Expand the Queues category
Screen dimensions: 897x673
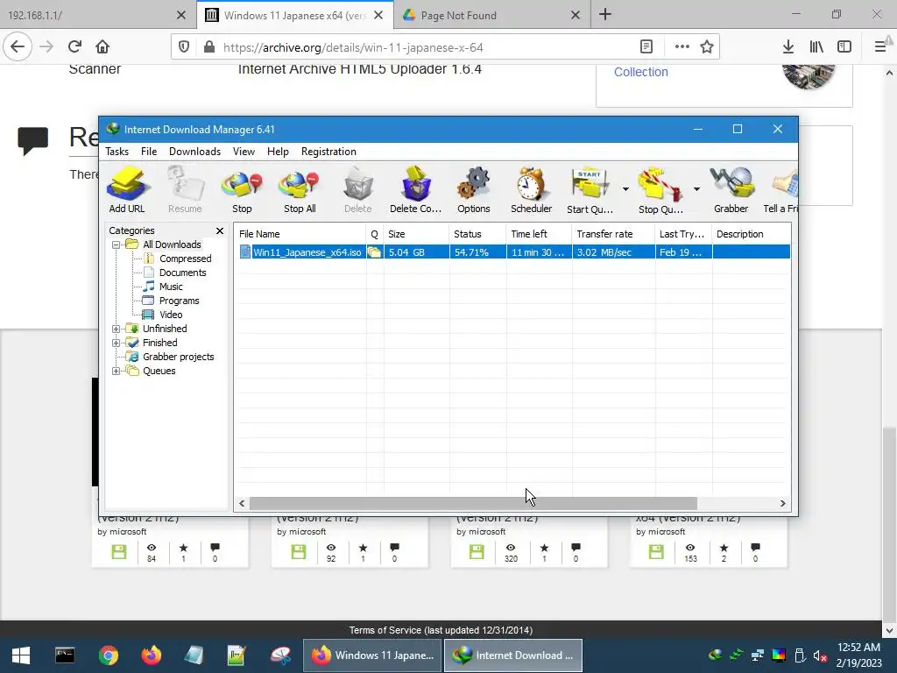117,371
